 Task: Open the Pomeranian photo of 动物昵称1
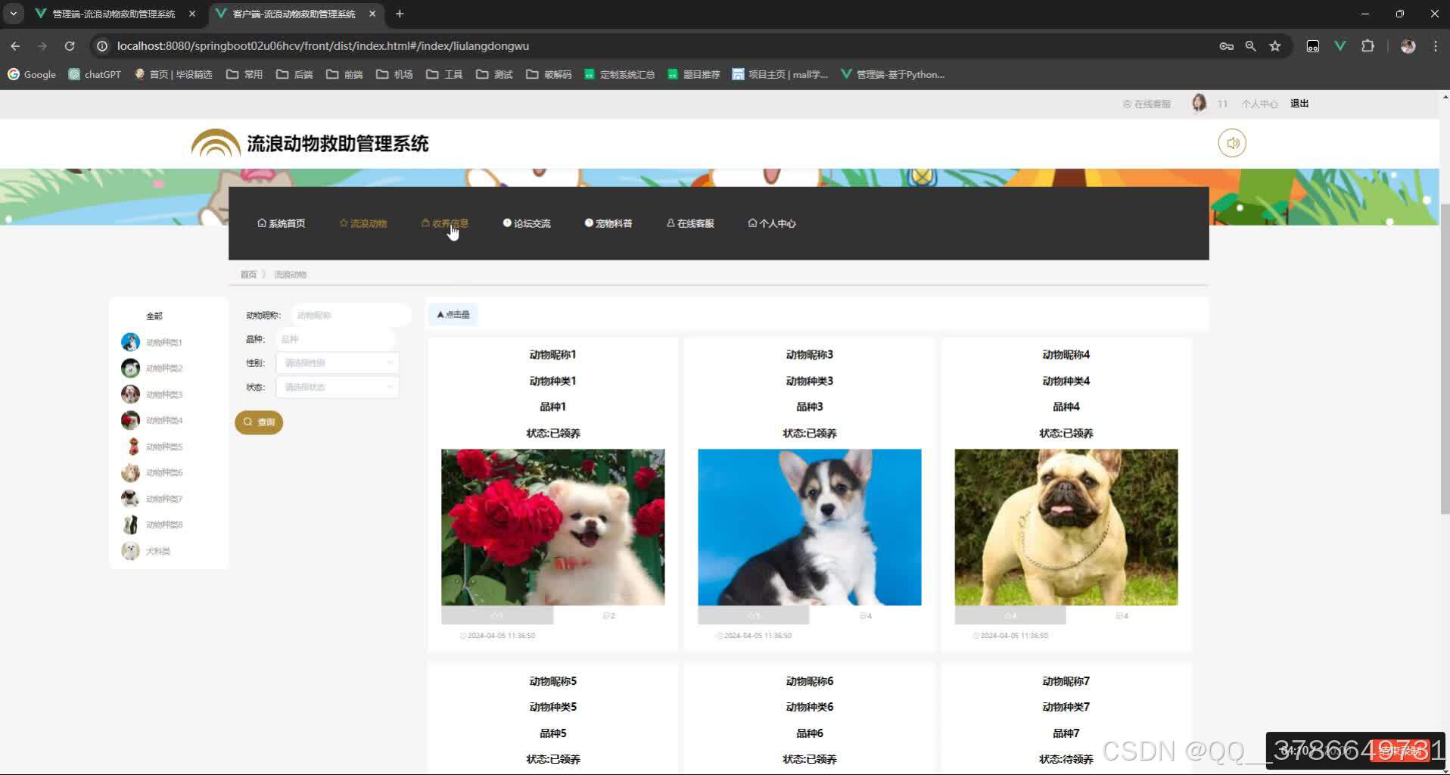(x=553, y=527)
